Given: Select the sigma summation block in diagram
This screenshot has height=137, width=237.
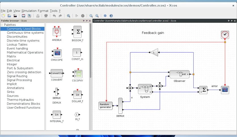Looking at the screenshot, I should pos(203,90).
